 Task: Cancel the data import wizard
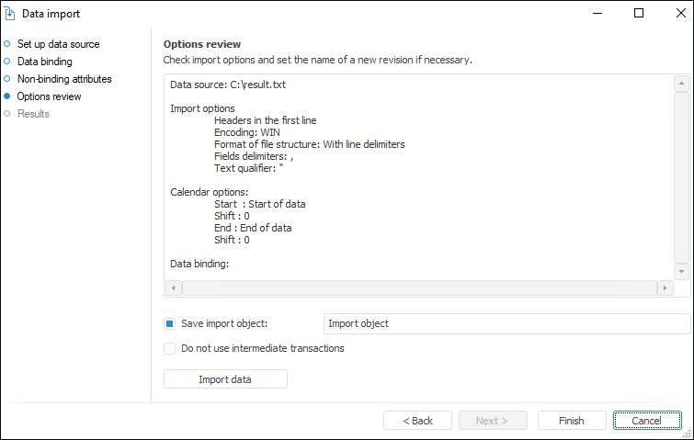647,421
